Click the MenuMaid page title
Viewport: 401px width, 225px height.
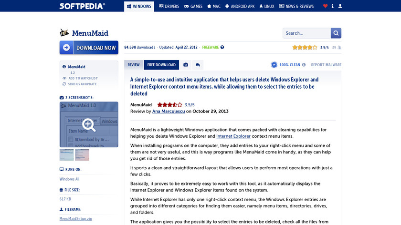(x=90, y=33)
